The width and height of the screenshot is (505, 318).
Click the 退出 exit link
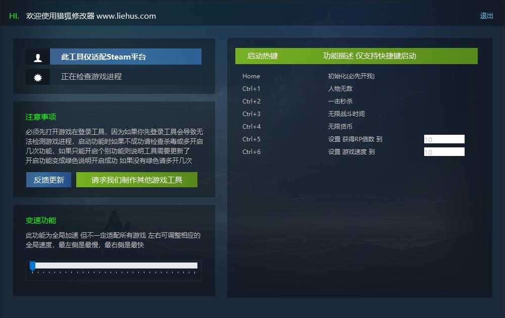486,16
